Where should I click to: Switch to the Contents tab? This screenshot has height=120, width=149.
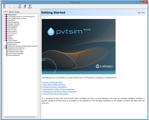(5, 12)
